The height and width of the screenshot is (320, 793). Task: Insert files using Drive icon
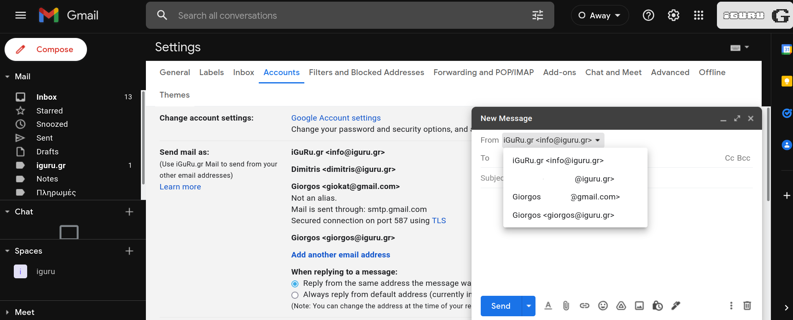pyautogui.click(x=621, y=306)
